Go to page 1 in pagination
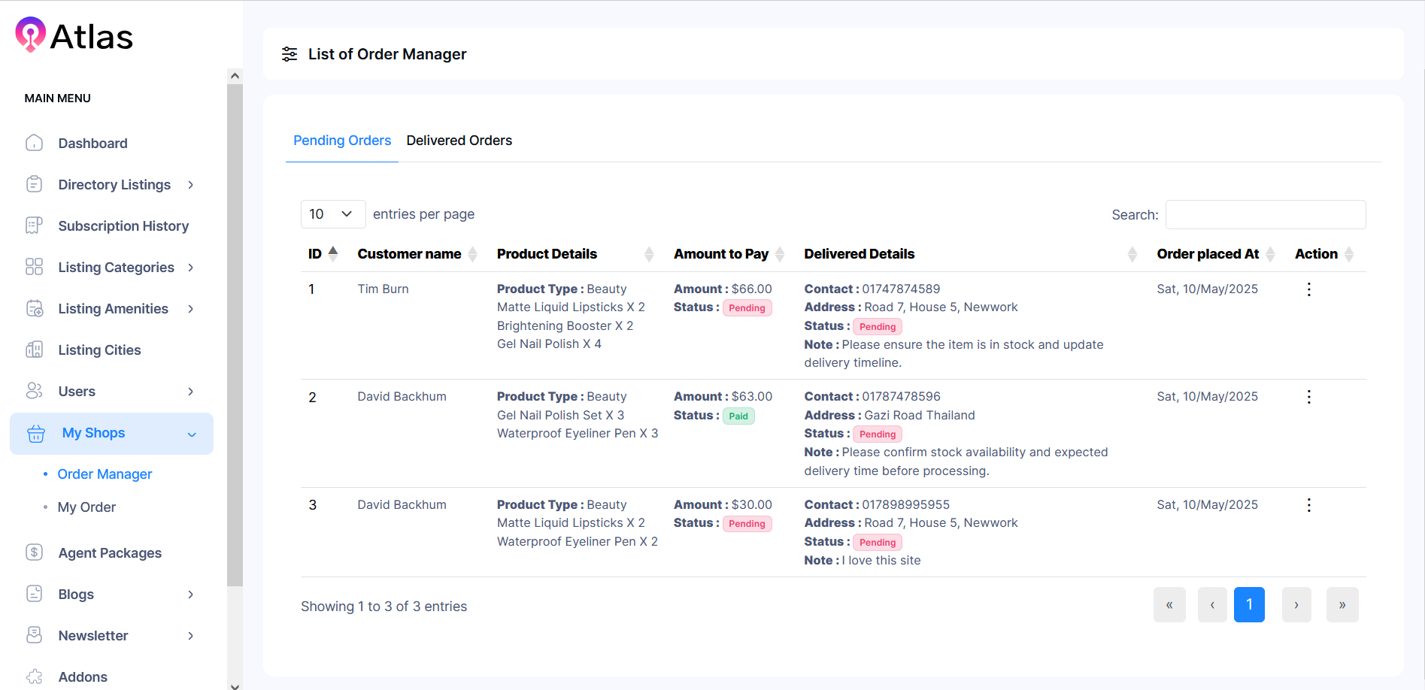 1249,604
